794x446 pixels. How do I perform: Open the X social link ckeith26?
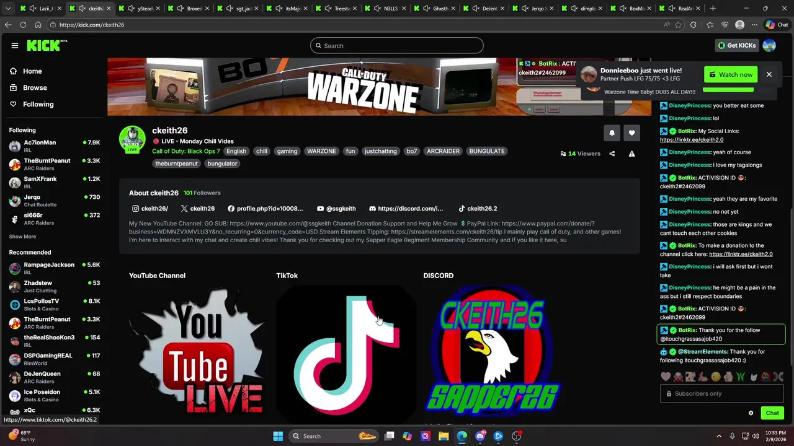(x=198, y=209)
